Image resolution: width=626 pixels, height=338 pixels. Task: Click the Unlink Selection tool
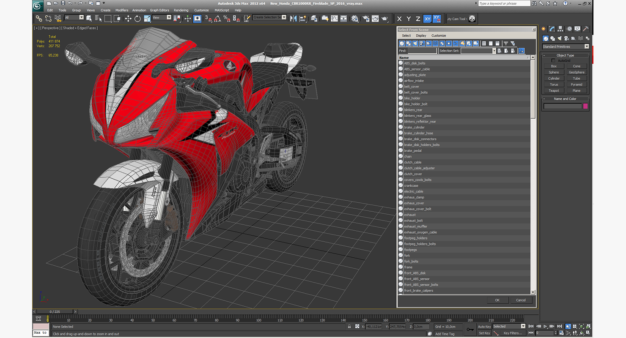pos(48,19)
